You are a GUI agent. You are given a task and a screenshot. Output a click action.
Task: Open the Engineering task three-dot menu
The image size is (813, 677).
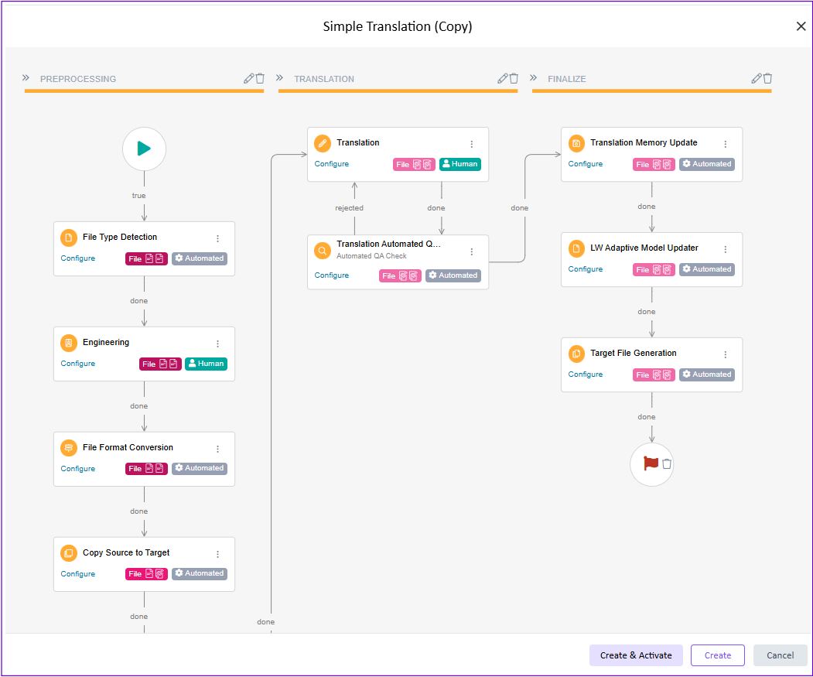[217, 344]
